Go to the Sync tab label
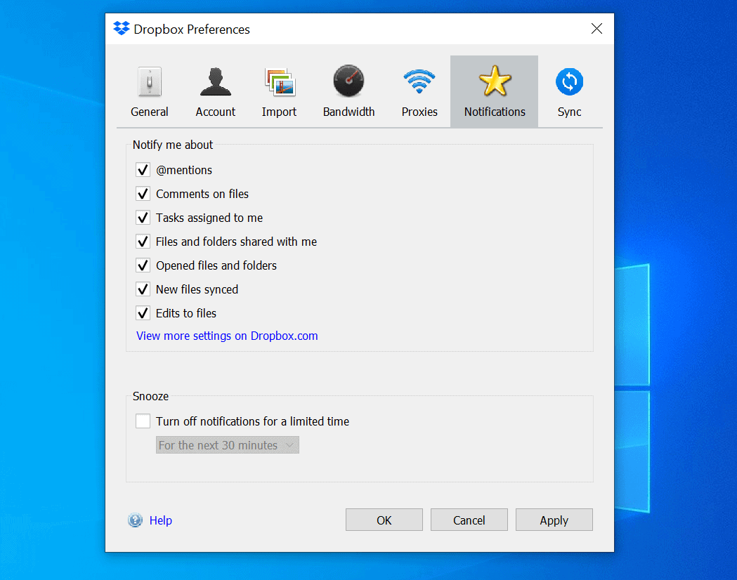Image resolution: width=737 pixels, height=580 pixels. tap(569, 112)
